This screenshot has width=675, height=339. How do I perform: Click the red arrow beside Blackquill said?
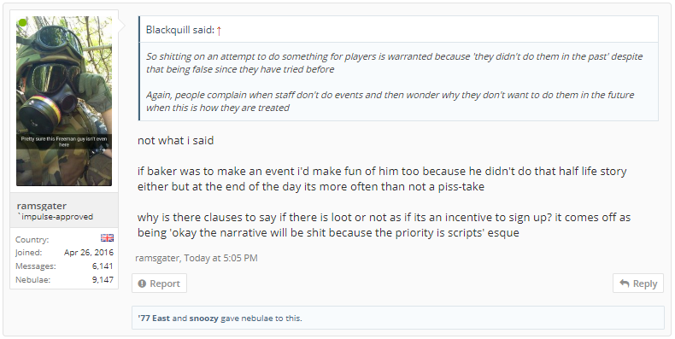(219, 30)
